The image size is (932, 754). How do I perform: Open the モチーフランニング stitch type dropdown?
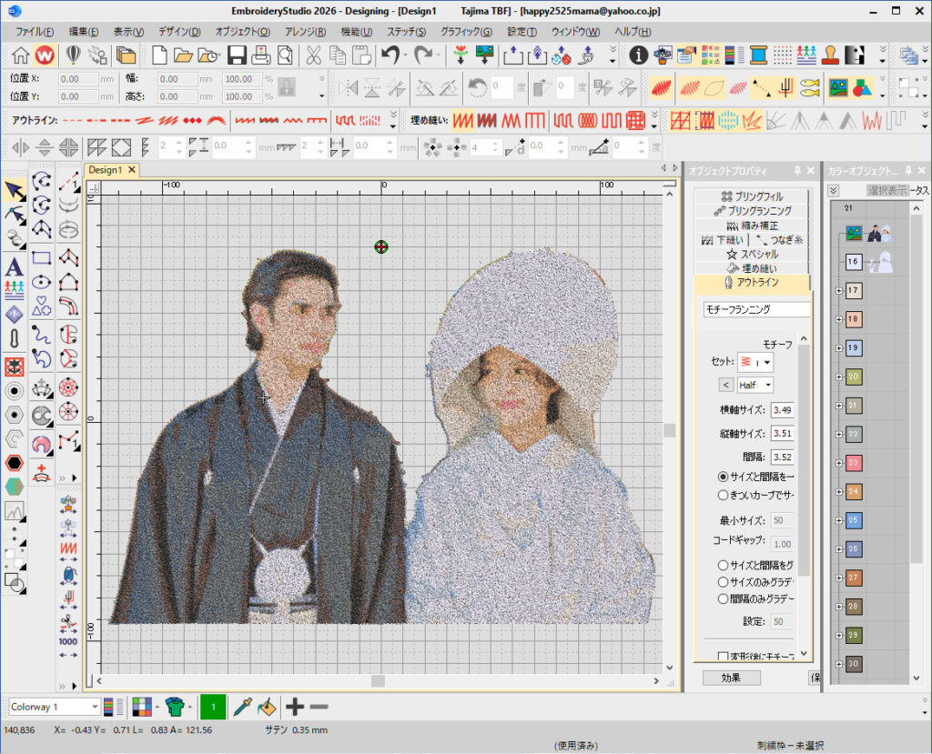pos(756,309)
